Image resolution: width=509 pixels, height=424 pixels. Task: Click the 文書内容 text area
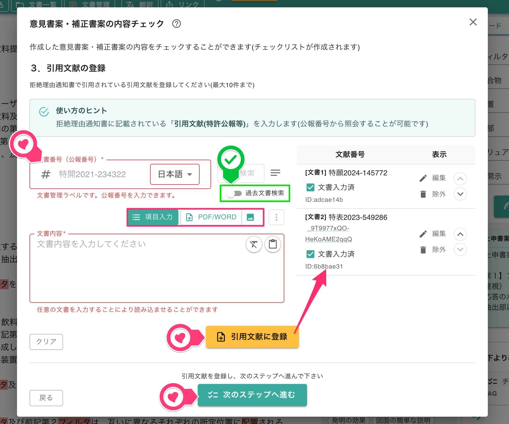tap(157, 268)
